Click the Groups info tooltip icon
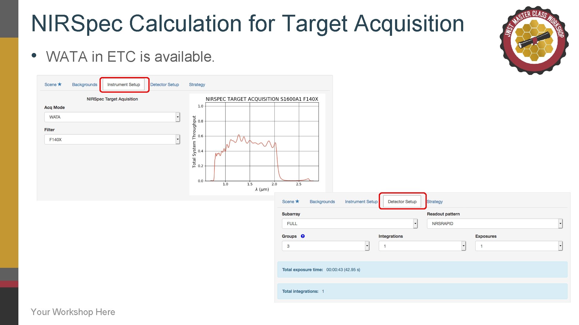This screenshot has height=325, width=579. [303, 236]
